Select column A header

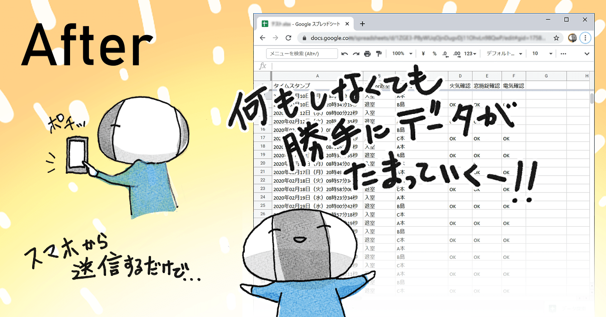point(317,76)
